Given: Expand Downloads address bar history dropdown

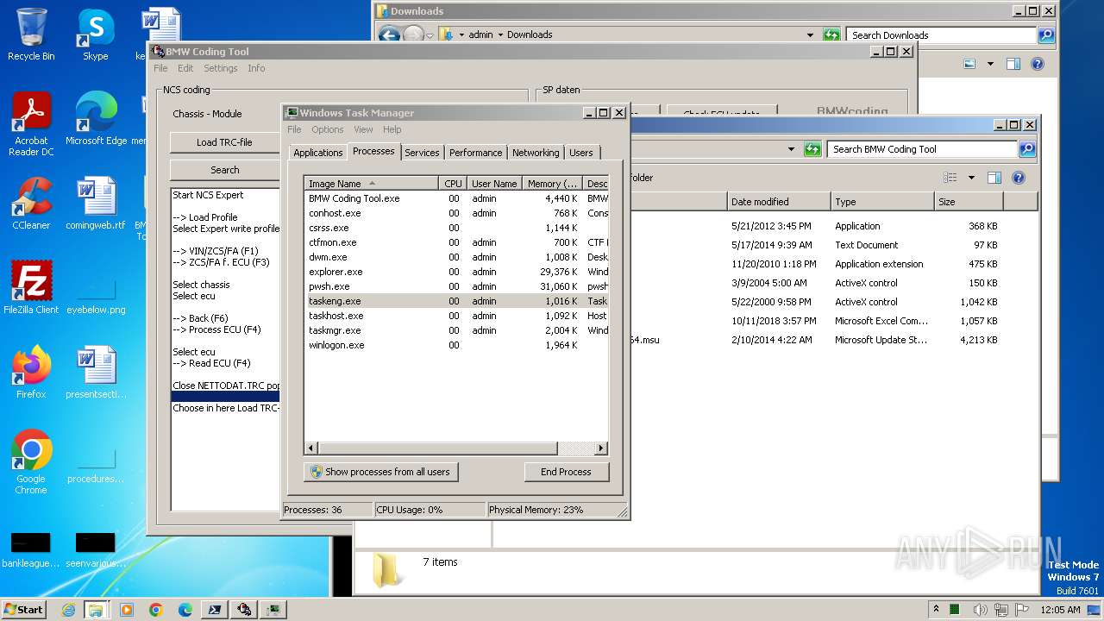Looking at the screenshot, I should click(x=810, y=35).
